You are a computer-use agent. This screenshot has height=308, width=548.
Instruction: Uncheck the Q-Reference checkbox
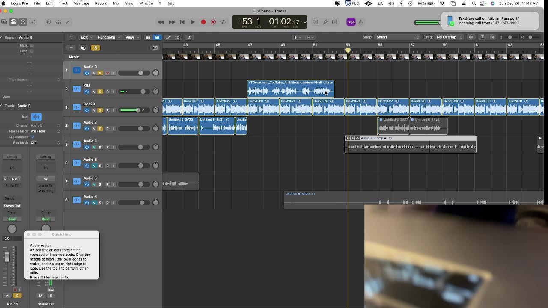33,137
